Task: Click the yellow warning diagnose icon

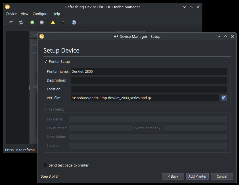Action: click(53, 22)
